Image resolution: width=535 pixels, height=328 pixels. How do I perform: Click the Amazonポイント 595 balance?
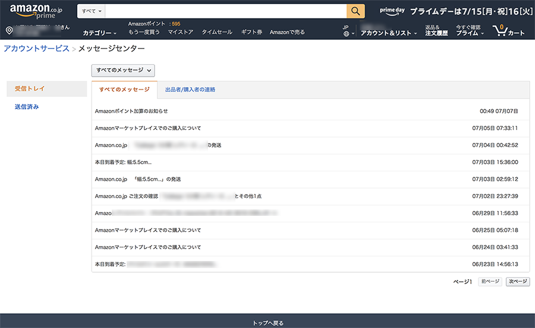tap(154, 24)
